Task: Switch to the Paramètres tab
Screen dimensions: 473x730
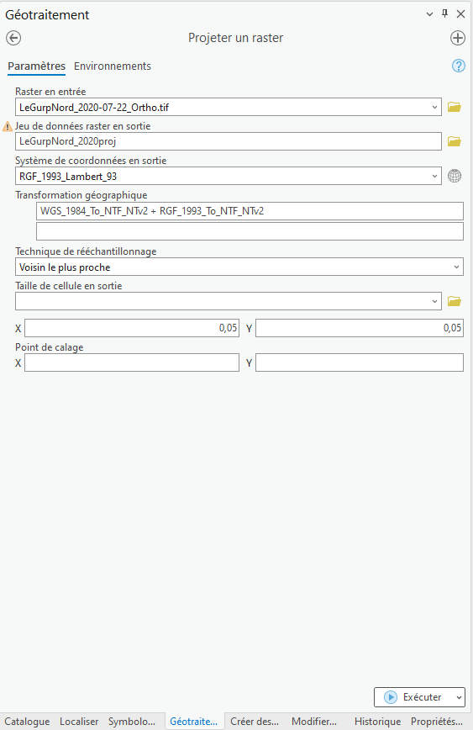Action: (36, 66)
